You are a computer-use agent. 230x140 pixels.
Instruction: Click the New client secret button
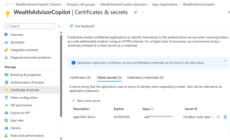(x=86, y=101)
